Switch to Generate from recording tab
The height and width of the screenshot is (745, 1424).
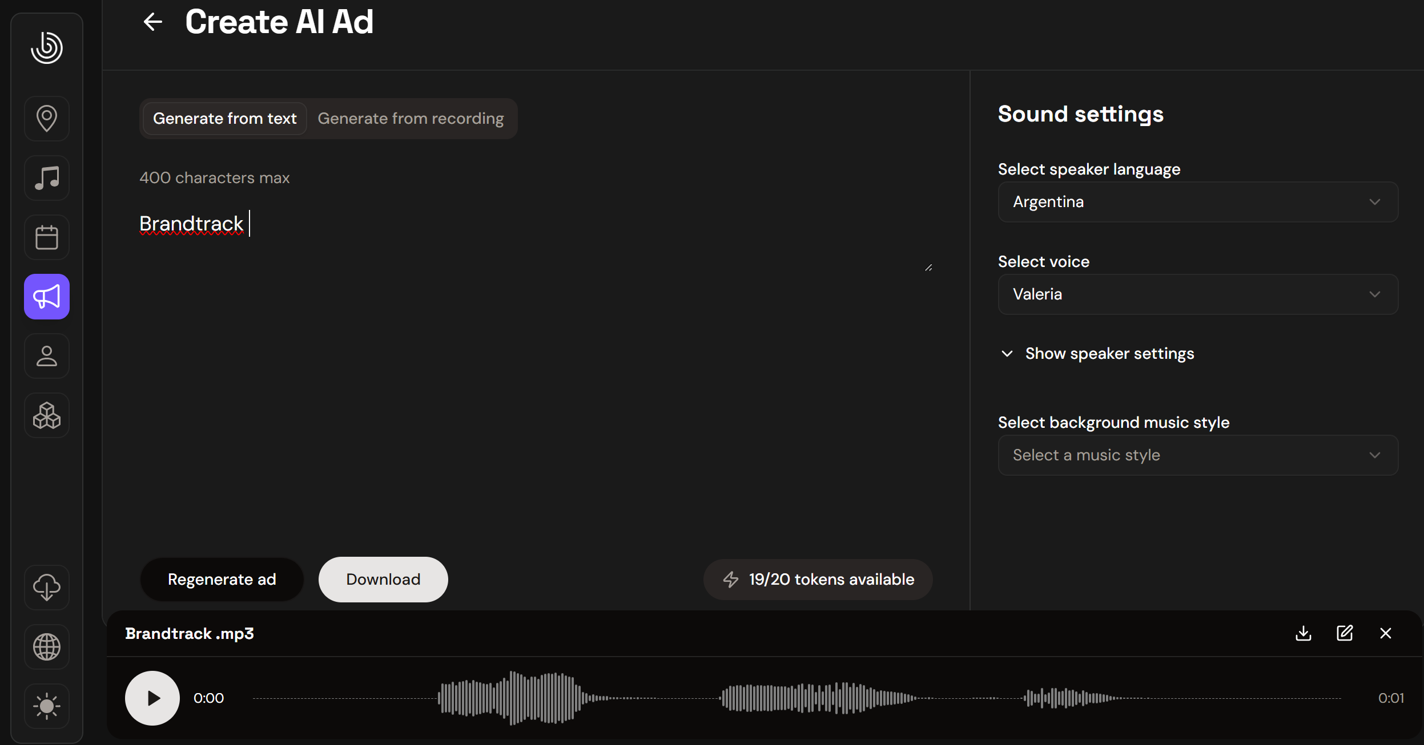pyautogui.click(x=411, y=119)
